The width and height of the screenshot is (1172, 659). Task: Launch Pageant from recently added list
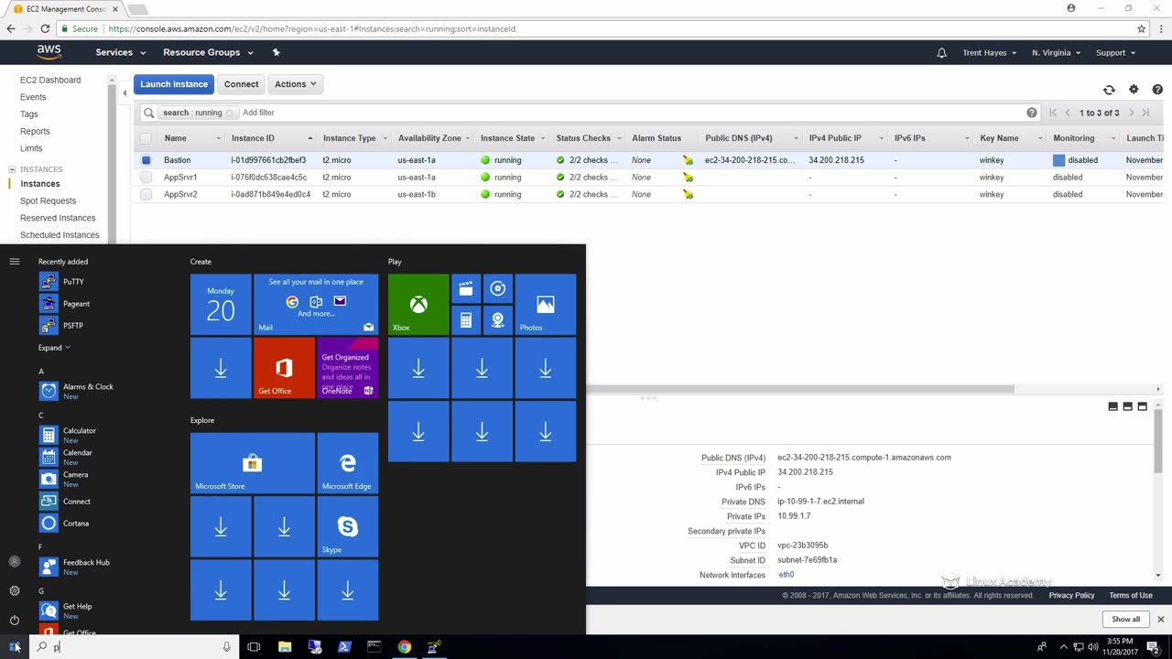(x=65, y=304)
